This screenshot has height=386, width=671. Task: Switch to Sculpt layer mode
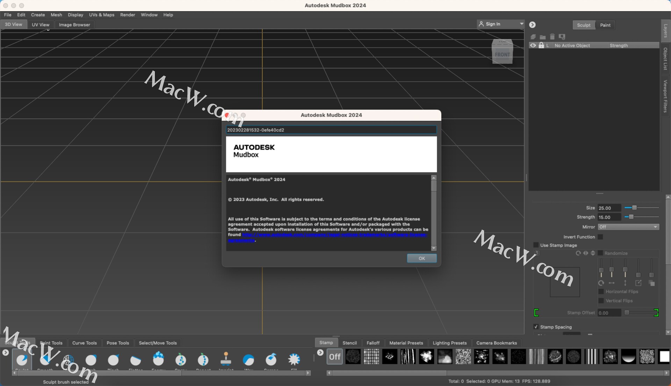point(584,25)
